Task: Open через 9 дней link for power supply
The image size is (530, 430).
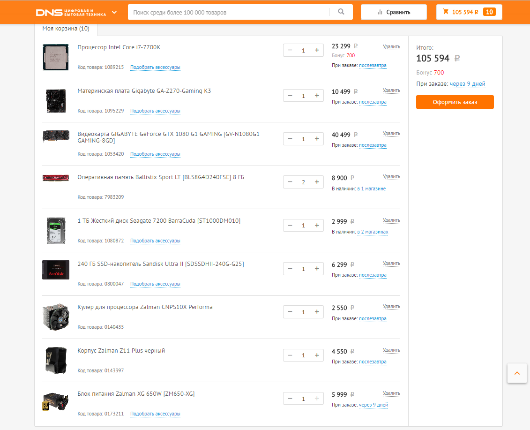Action: [x=373, y=405]
